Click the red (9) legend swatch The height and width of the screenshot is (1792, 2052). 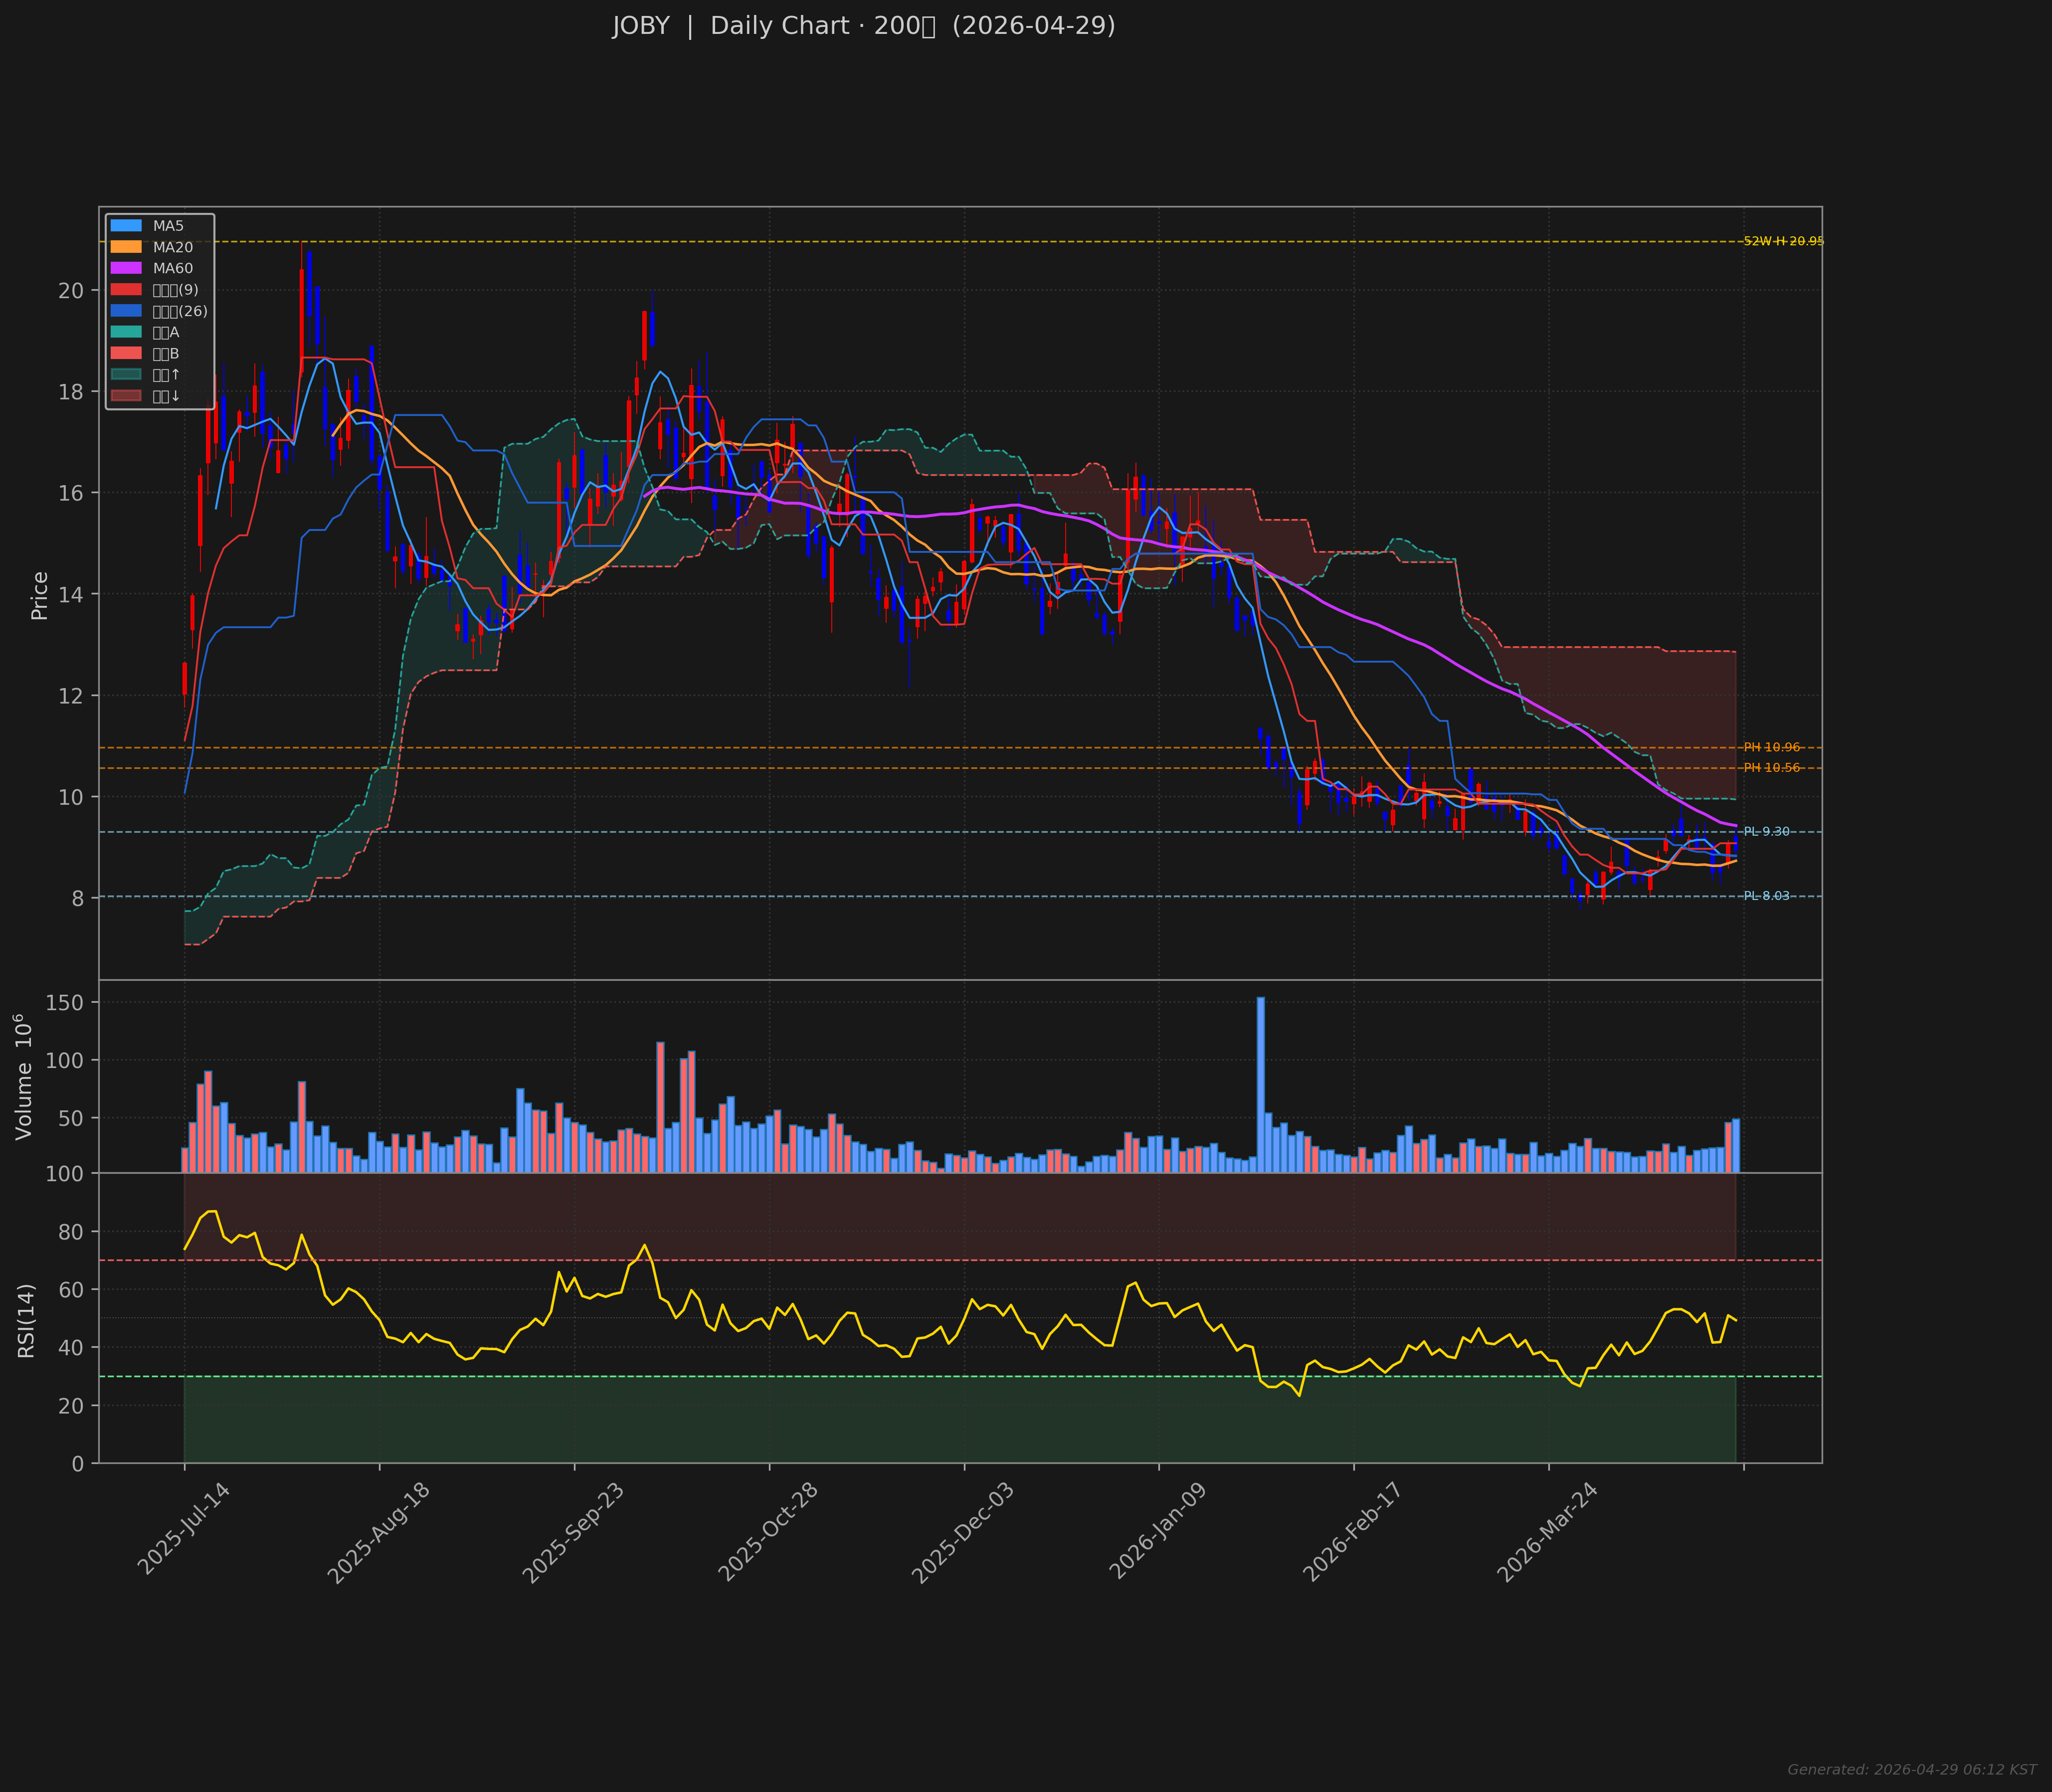click(126, 290)
